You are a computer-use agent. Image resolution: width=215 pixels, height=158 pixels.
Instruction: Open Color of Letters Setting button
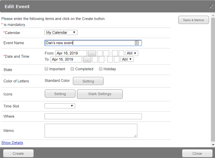click(x=88, y=81)
